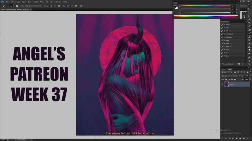The width and height of the screenshot is (252, 141).
Task: Open the 3D menu
Action: [47, 2]
